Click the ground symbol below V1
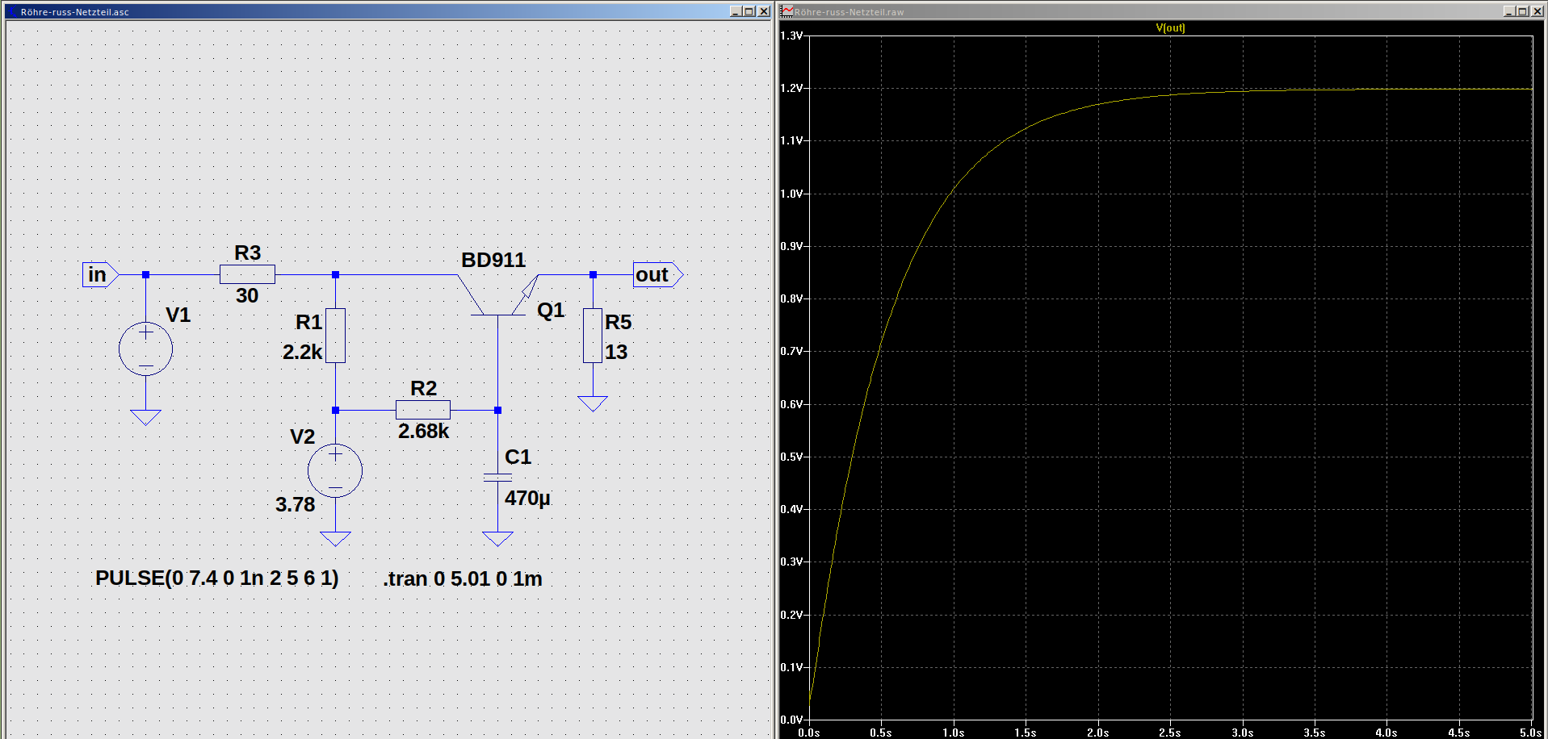1548x739 pixels. (x=145, y=416)
